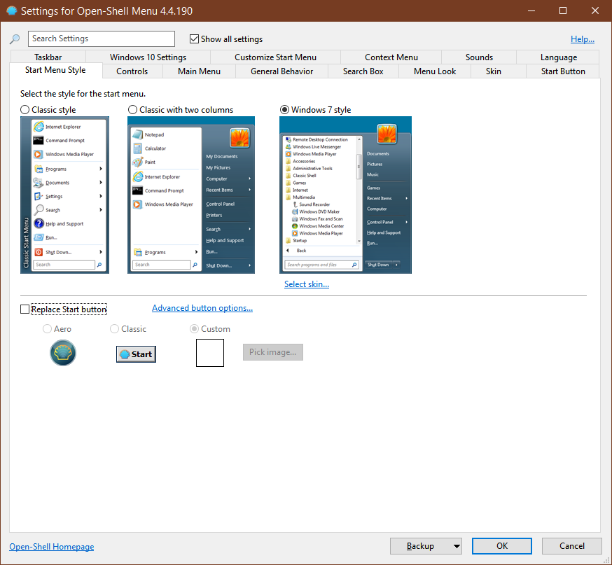
Task: Click the Windows 7 style preview image
Action: (x=345, y=195)
